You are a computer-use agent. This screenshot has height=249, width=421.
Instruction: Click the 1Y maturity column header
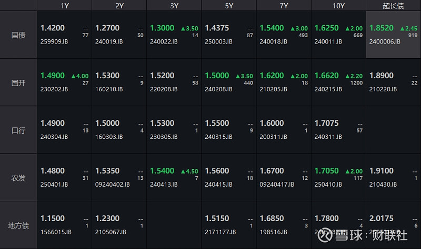(x=65, y=6)
